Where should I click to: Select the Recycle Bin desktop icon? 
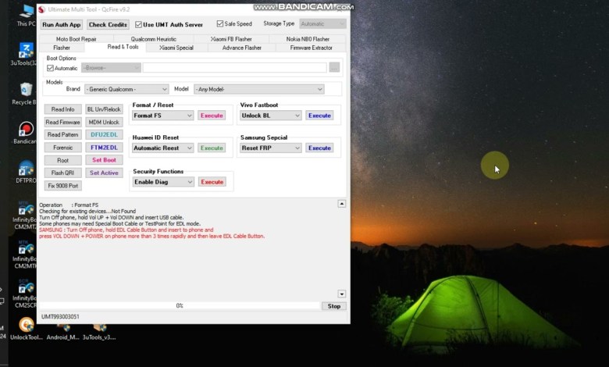click(26, 91)
